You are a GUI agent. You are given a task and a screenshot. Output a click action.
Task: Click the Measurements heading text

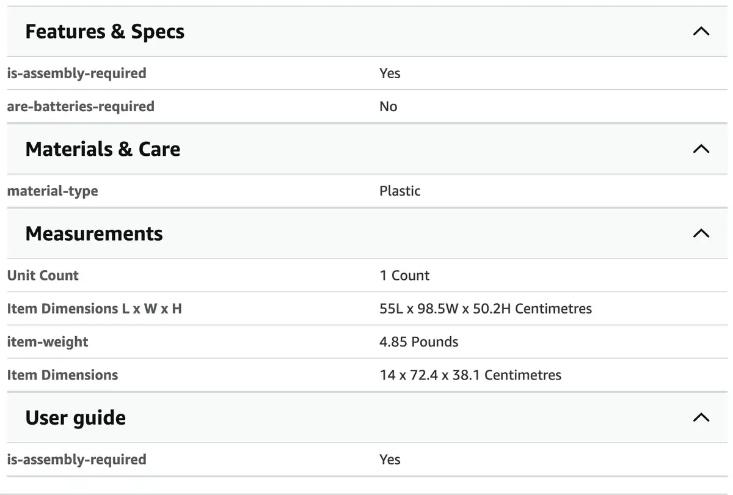coord(94,233)
